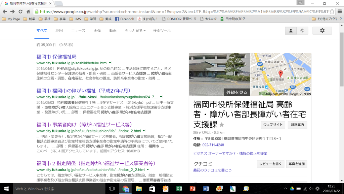Click レビューを書く button
The image size is (344, 194).
pos(270,164)
